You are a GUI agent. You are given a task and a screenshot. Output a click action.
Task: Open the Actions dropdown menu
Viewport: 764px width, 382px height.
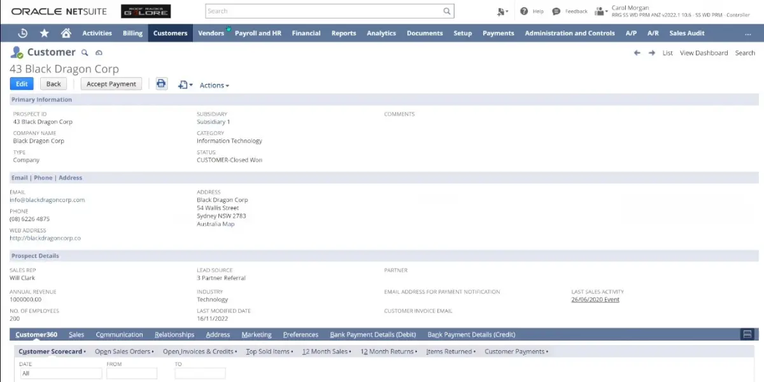coord(215,85)
